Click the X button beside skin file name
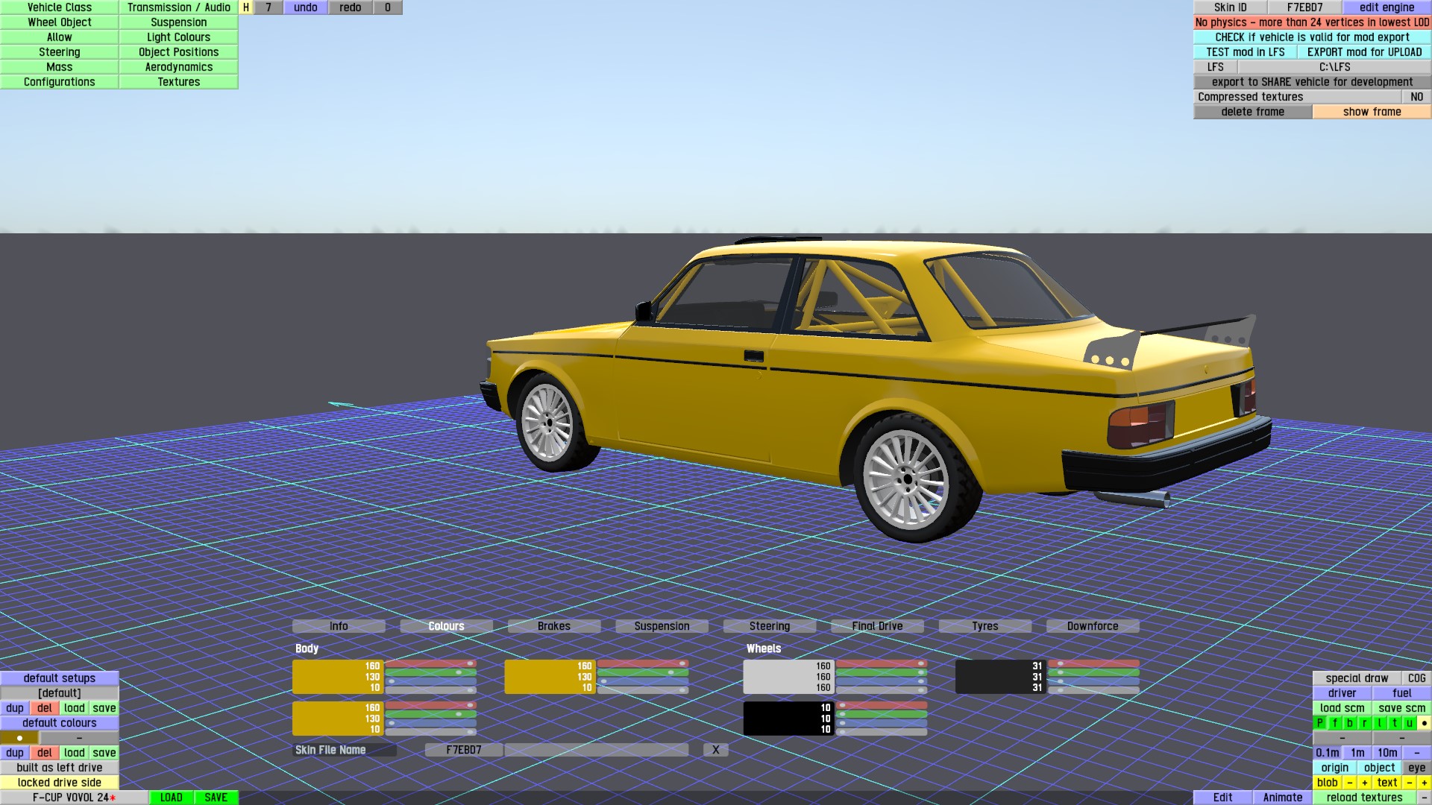The width and height of the screenshot is (1432, 805). (715, 750)
